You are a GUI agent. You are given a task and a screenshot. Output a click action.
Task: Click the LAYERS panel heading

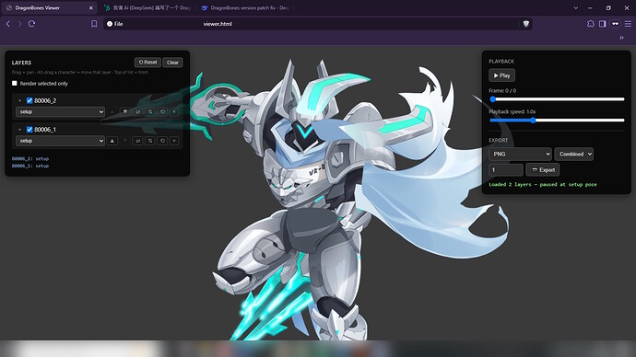click(x=21, y=63)
